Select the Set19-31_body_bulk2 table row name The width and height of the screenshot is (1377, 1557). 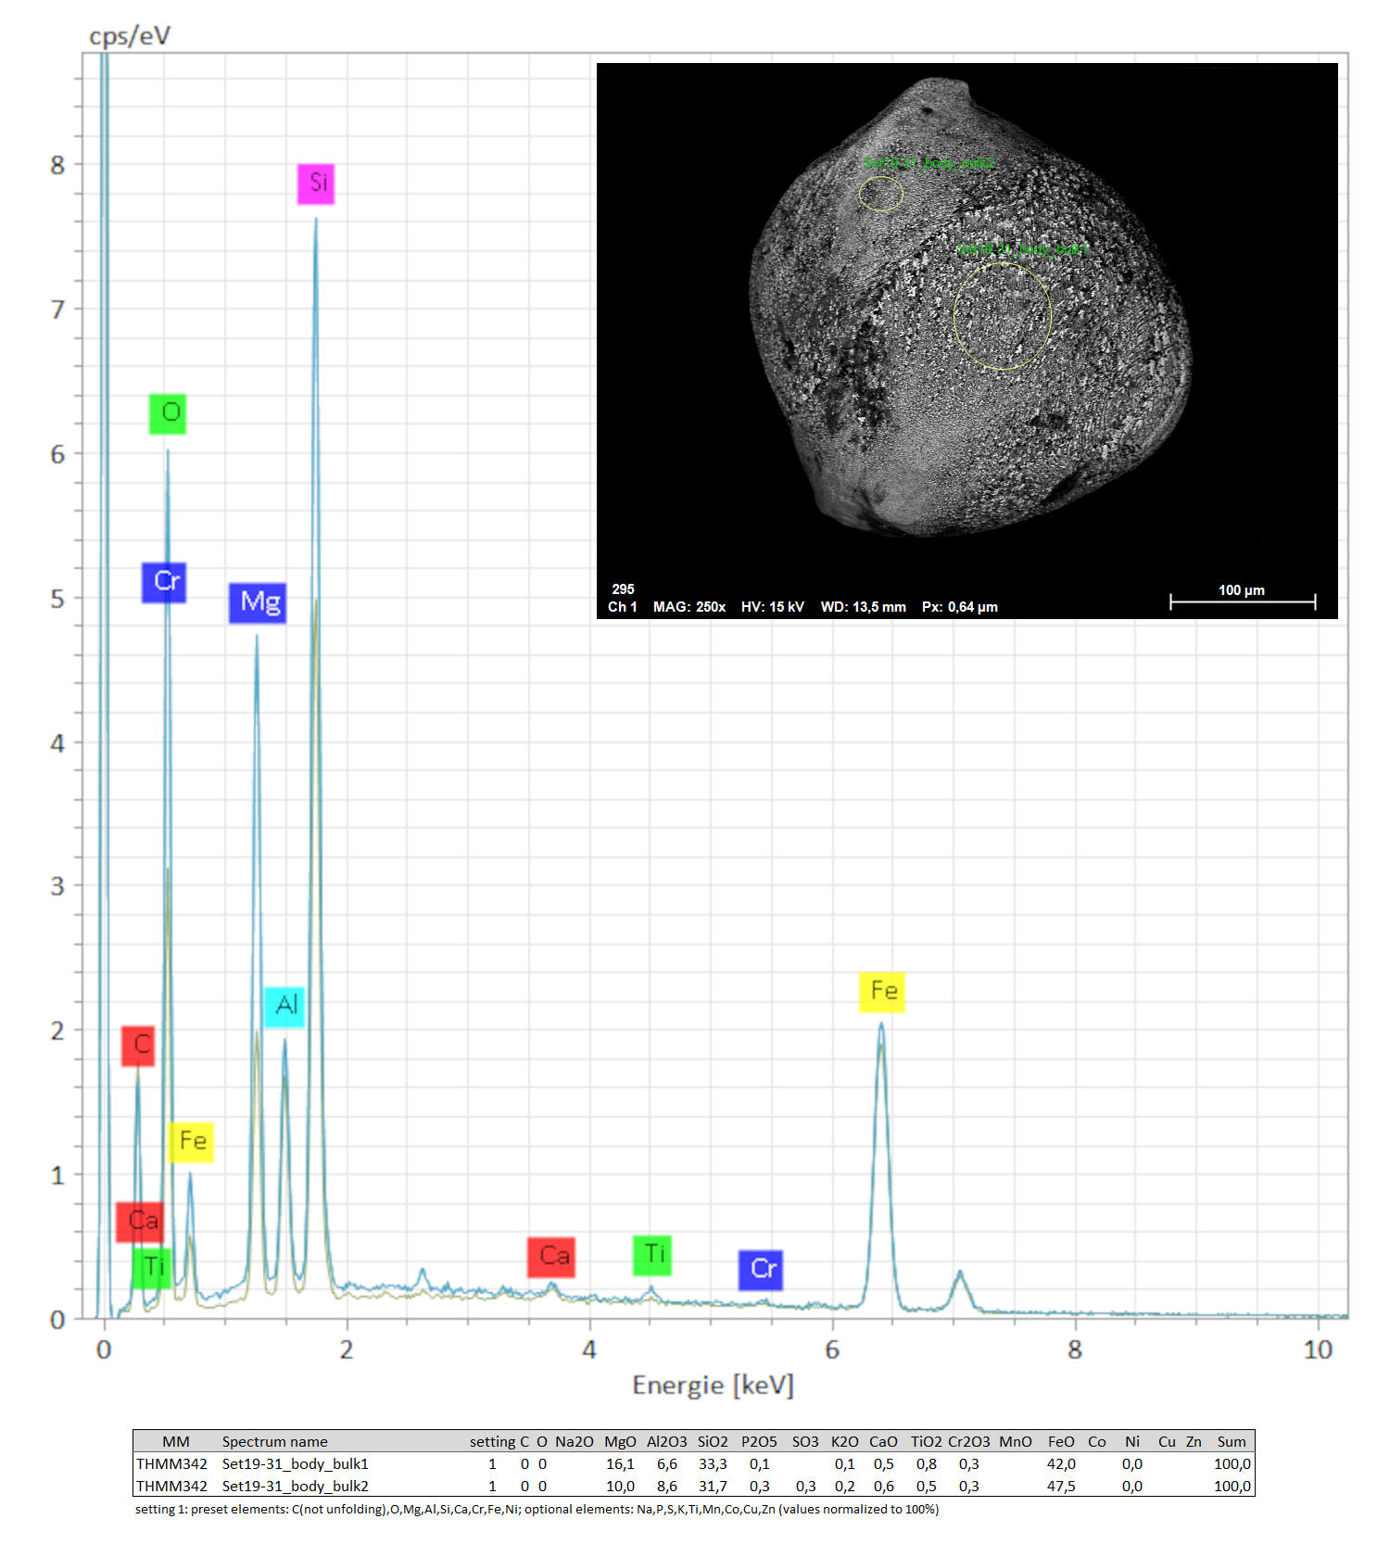pos(295,1487)
